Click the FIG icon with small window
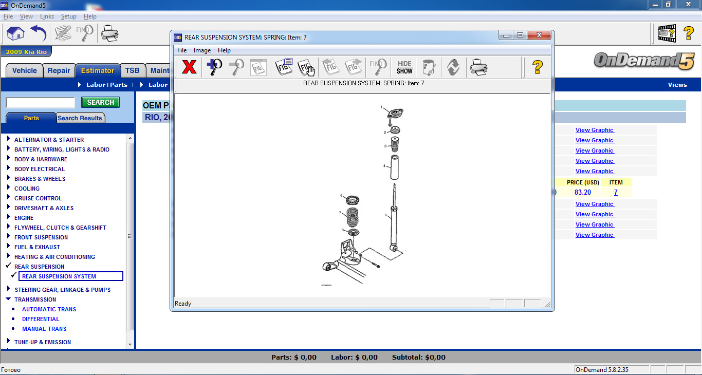This screenshot has width=702, height=375. click(x=284, y=67)
